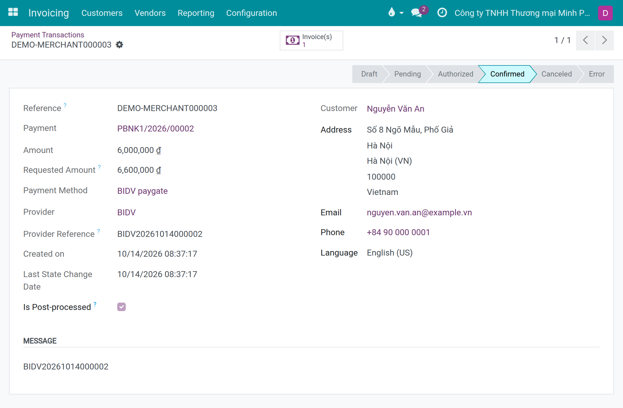Open the clock activities icon
The image size is (623, 408).
(x=442, y=12)
